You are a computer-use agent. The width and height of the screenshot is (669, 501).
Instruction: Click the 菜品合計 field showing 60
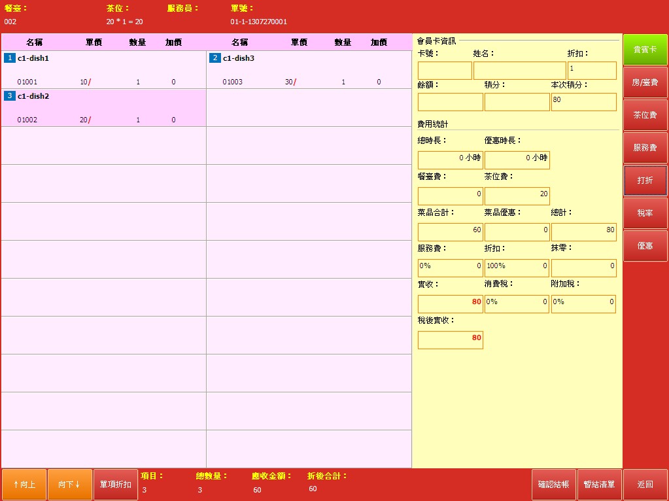point(450,232)
